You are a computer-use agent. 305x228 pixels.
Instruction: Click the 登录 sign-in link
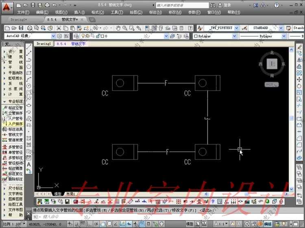click(x=227, y=5)
